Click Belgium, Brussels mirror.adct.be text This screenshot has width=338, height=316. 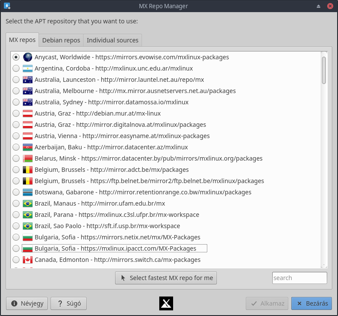coord(112,170)
